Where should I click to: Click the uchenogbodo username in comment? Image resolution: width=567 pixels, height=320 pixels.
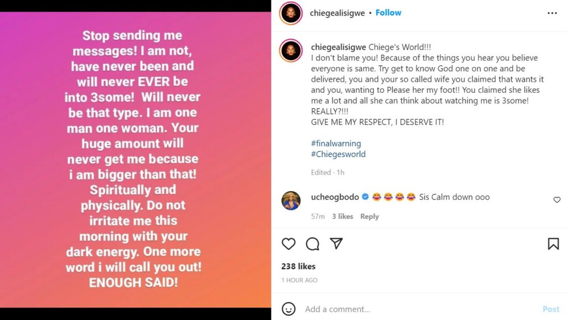click(x=335, y=197)
